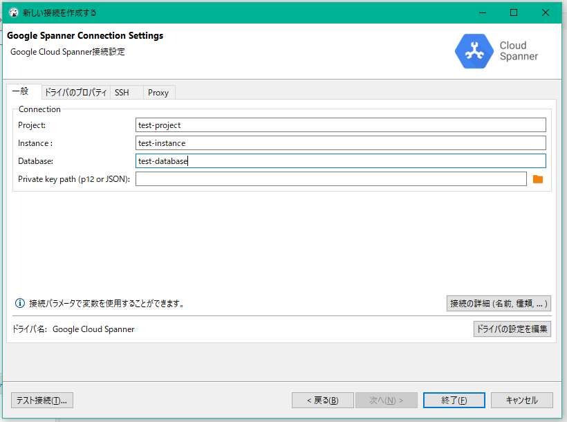Open the ドライバのプロパティ tab
This screenshot has height=422, width=567.
coord(75,92)
